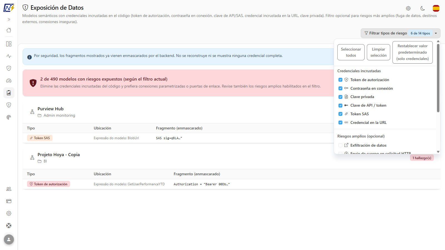Click the 1 hallazgo(s) badge
This screenshot has width=445, height=250.
point(422,158)
